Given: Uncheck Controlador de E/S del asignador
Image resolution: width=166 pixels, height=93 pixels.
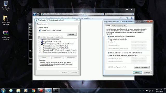Looking at the screenshot, I should (x=40, y=50).
